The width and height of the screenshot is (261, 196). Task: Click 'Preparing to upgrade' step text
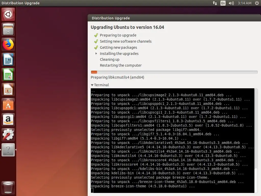118,35
